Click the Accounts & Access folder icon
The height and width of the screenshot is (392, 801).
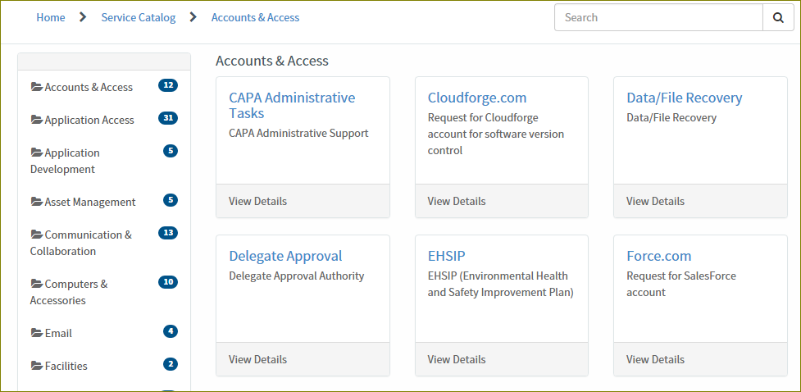pyautogui.click(x=36, y=87)
